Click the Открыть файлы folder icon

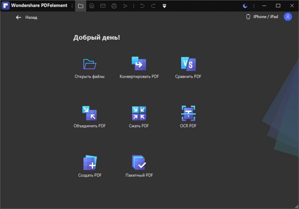pos(89,64)
